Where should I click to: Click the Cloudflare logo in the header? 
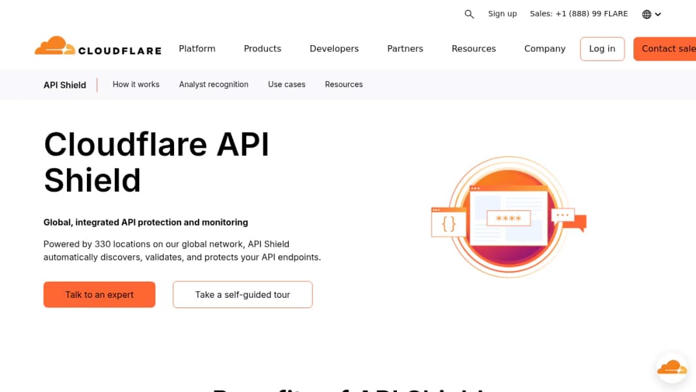coord(98,46)
